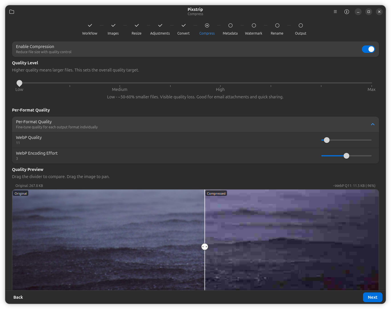
Task: Collapse the Per-Format Quality section
Action: 372,124
